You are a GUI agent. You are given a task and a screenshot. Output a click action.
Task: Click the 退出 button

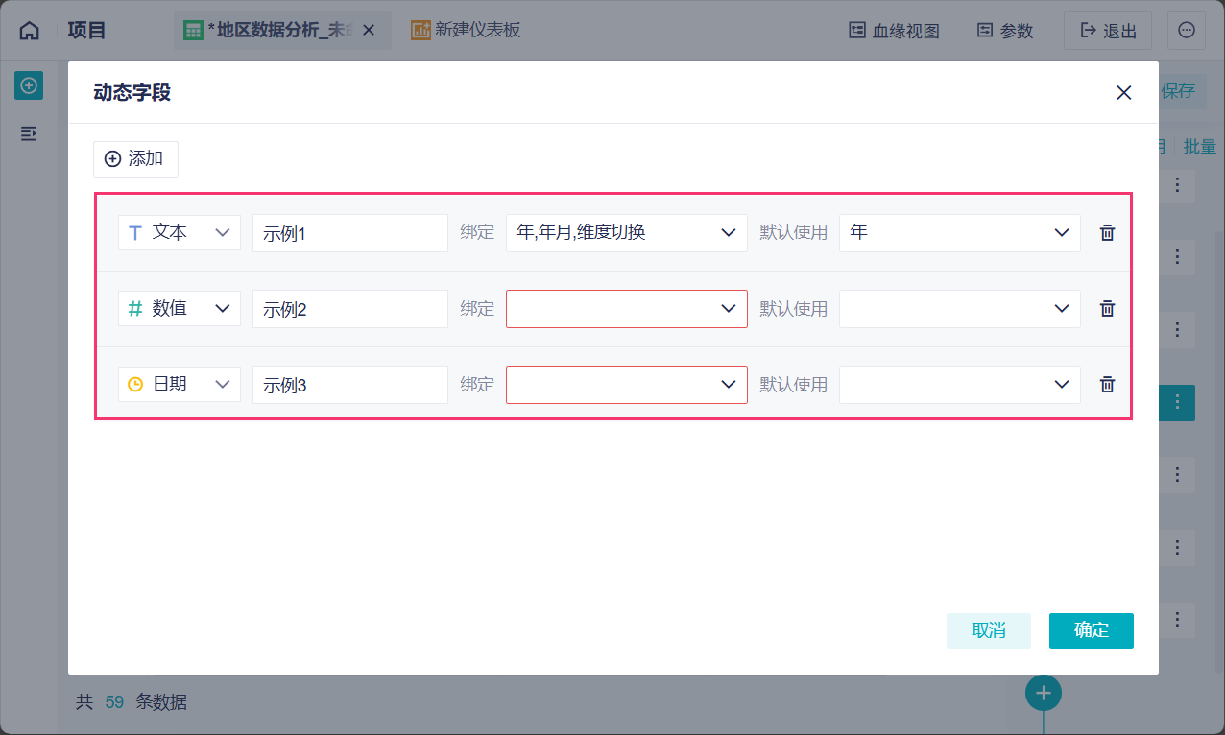click(x=1108, y=31)
